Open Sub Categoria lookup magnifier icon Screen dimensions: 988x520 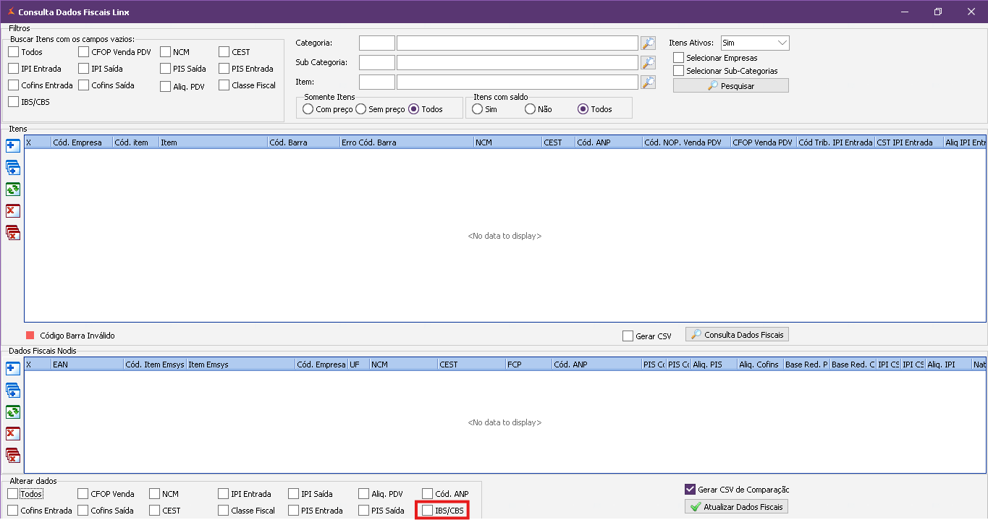(648, 62)
